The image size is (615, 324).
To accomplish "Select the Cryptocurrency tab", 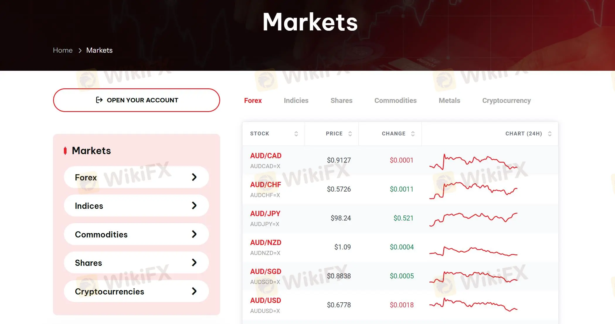I will (x=507, y=100).
